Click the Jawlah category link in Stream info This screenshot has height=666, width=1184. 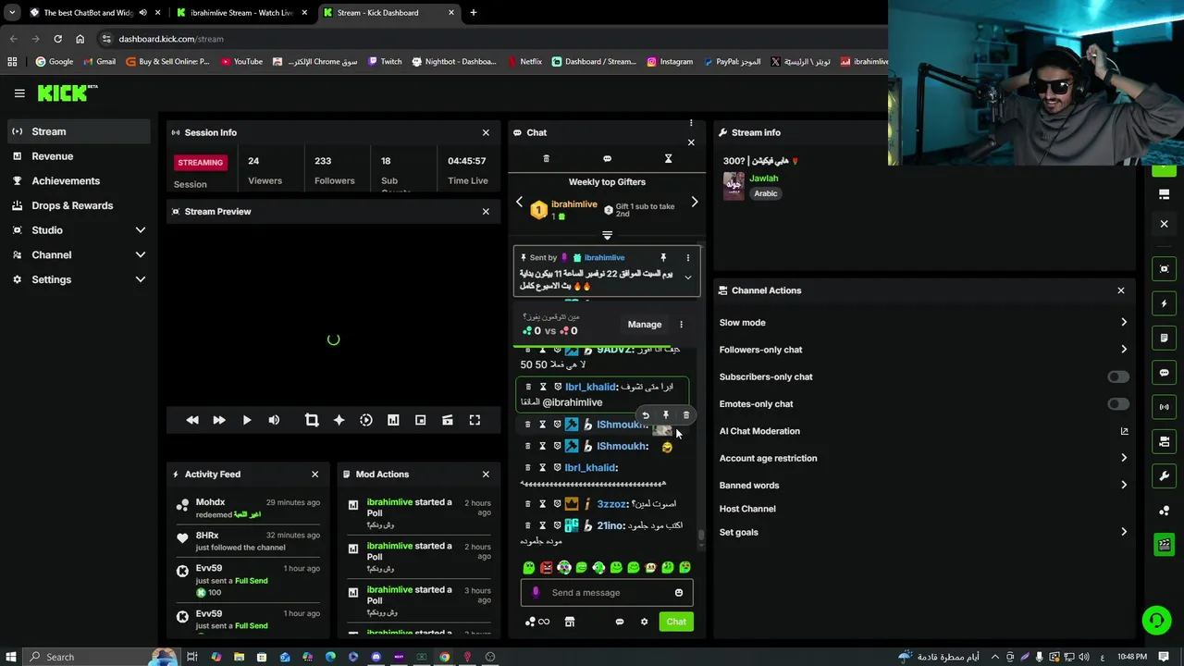[x=764, y=178]
